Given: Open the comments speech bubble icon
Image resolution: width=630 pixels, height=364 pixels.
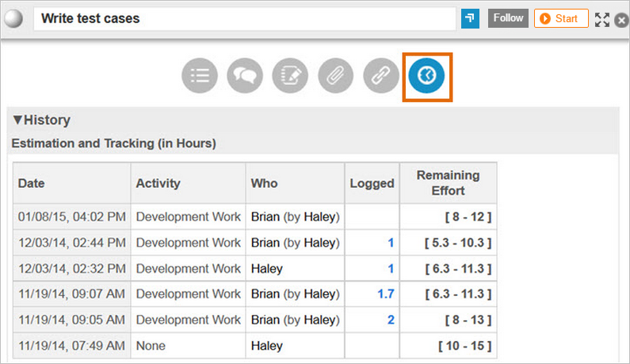Looking at the screenshot, I should coord(245,76).
